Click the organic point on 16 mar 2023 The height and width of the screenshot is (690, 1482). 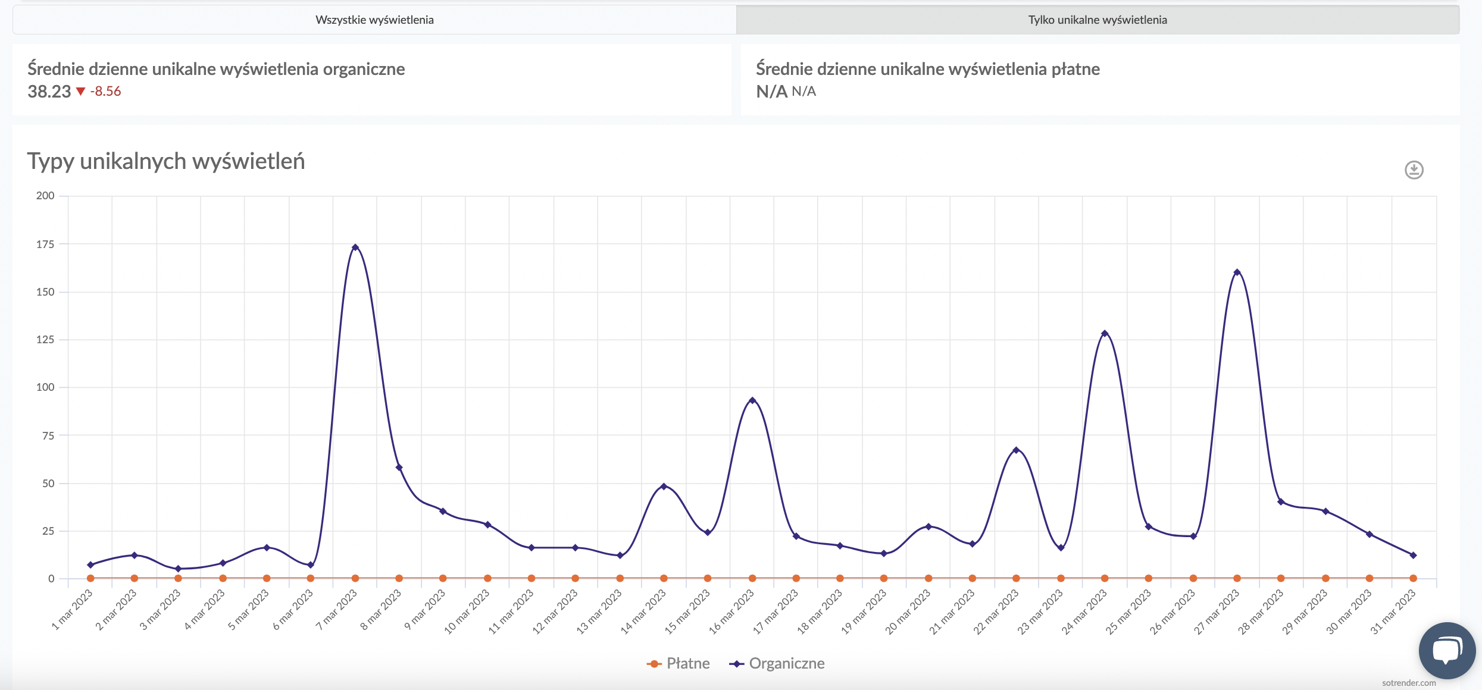(x=752, y=400)
